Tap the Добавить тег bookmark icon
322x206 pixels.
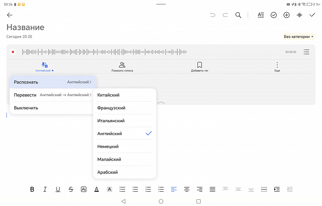[x=199, y=67]
